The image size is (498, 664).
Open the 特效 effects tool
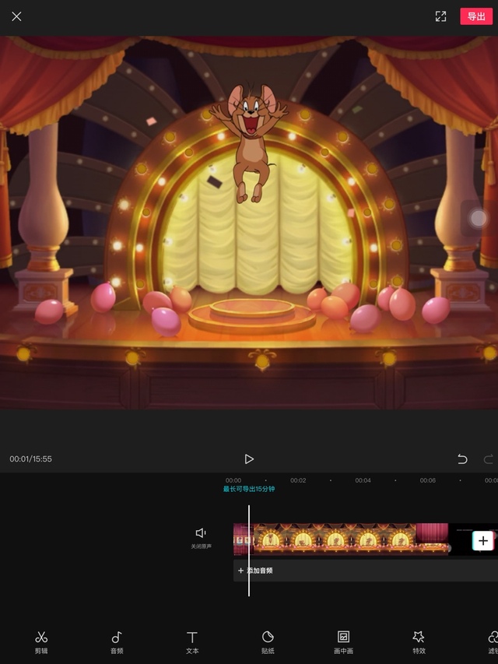[x=419, y=641]
